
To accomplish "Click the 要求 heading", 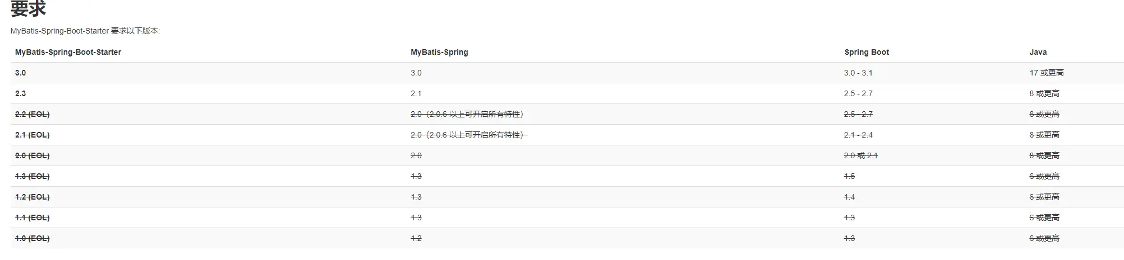I will click(29, 8).
